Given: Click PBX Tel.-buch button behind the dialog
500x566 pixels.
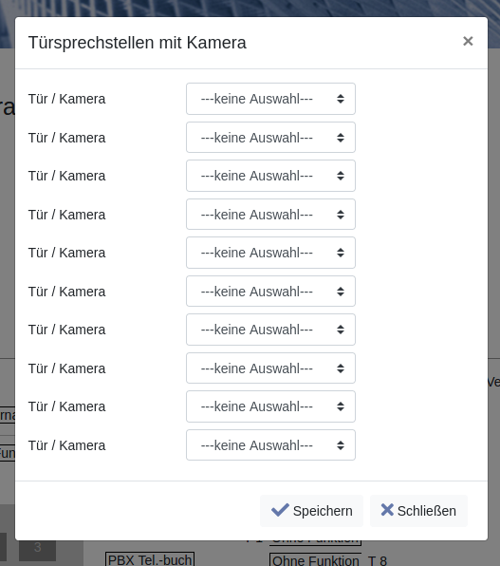Looking at the screenshot, I should point(150,559).
